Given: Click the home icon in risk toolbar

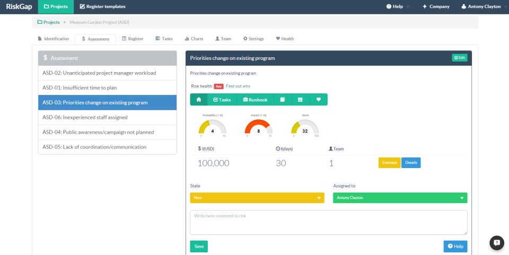Looking at the screenshot, I should point(198,100).
